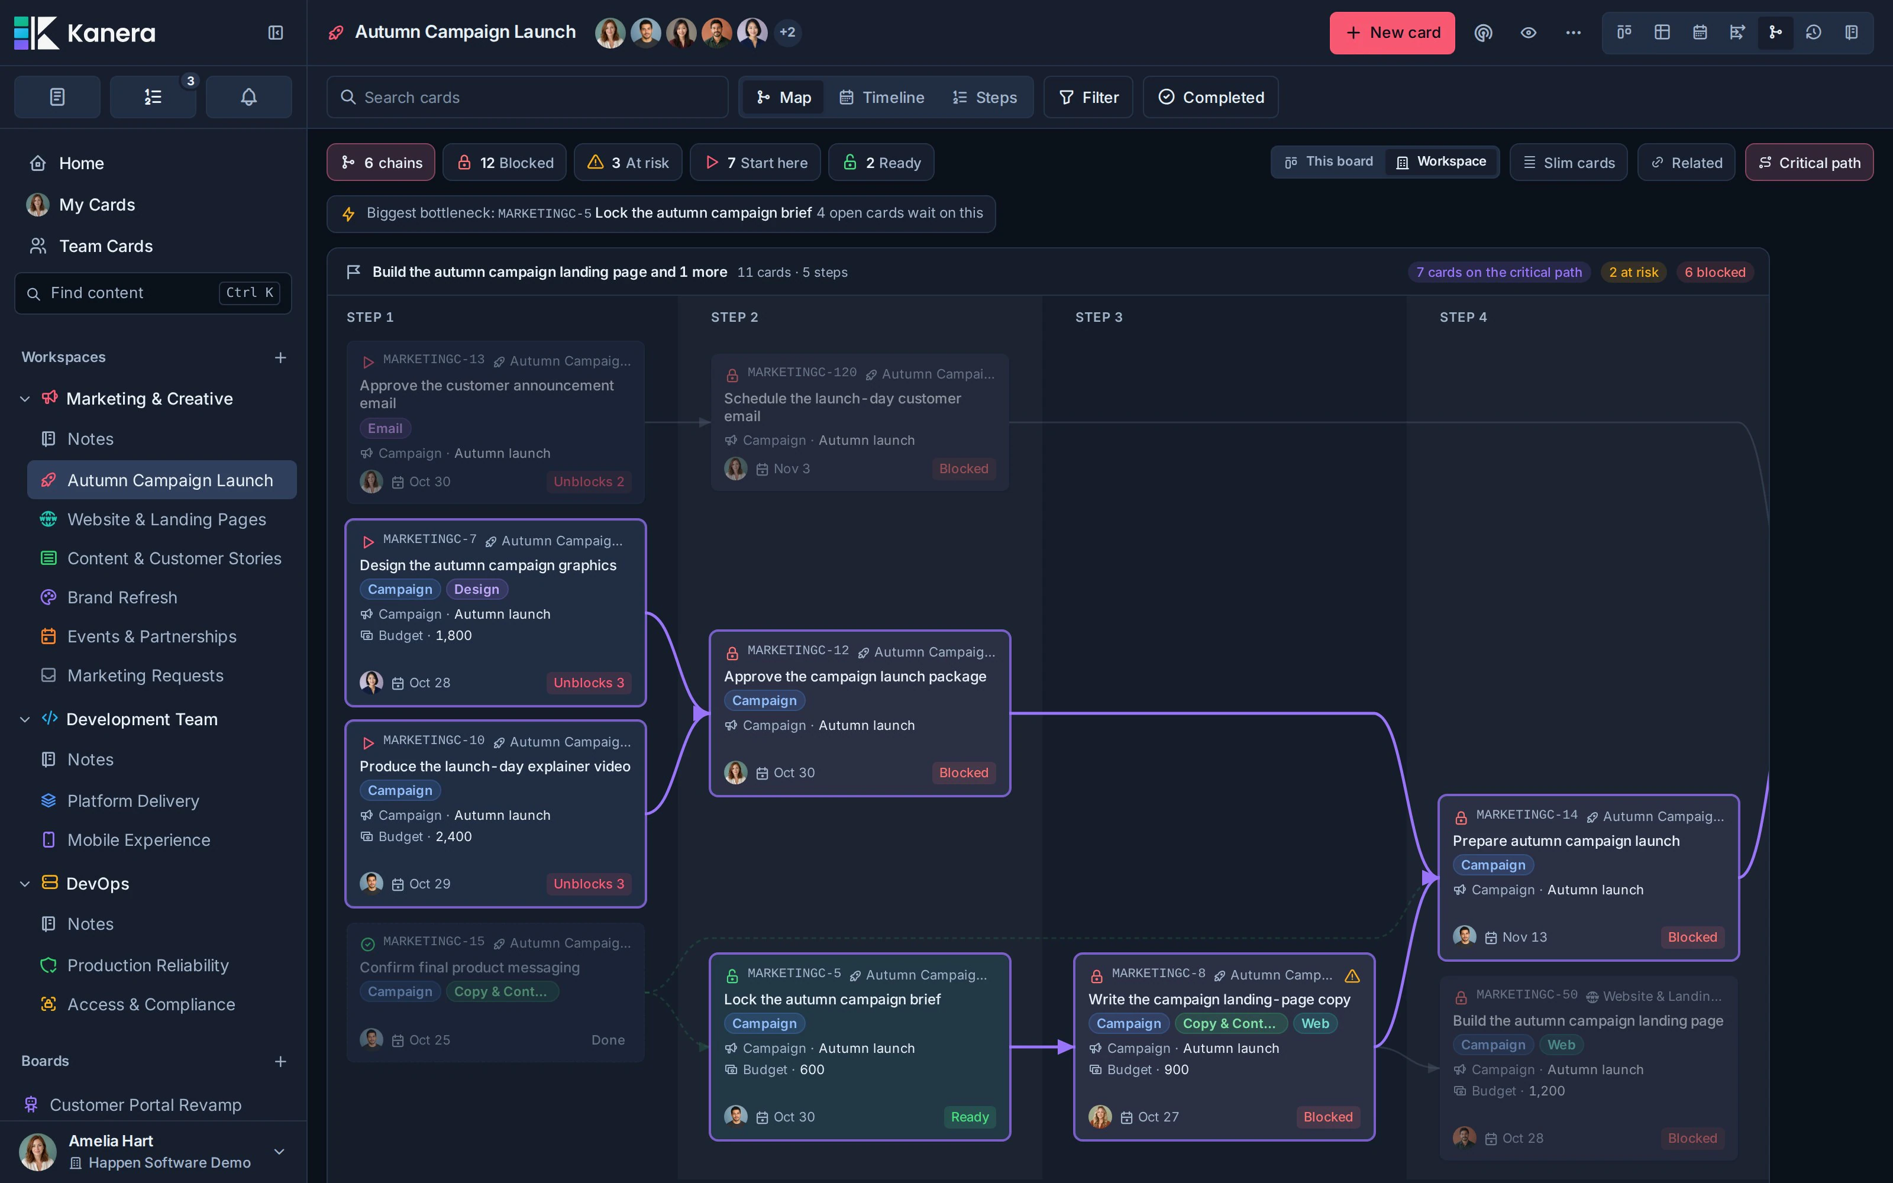This screenshot has width=1893, height=1183.
Task: Select This board scope option
Action: click(x=1328, y=161)
